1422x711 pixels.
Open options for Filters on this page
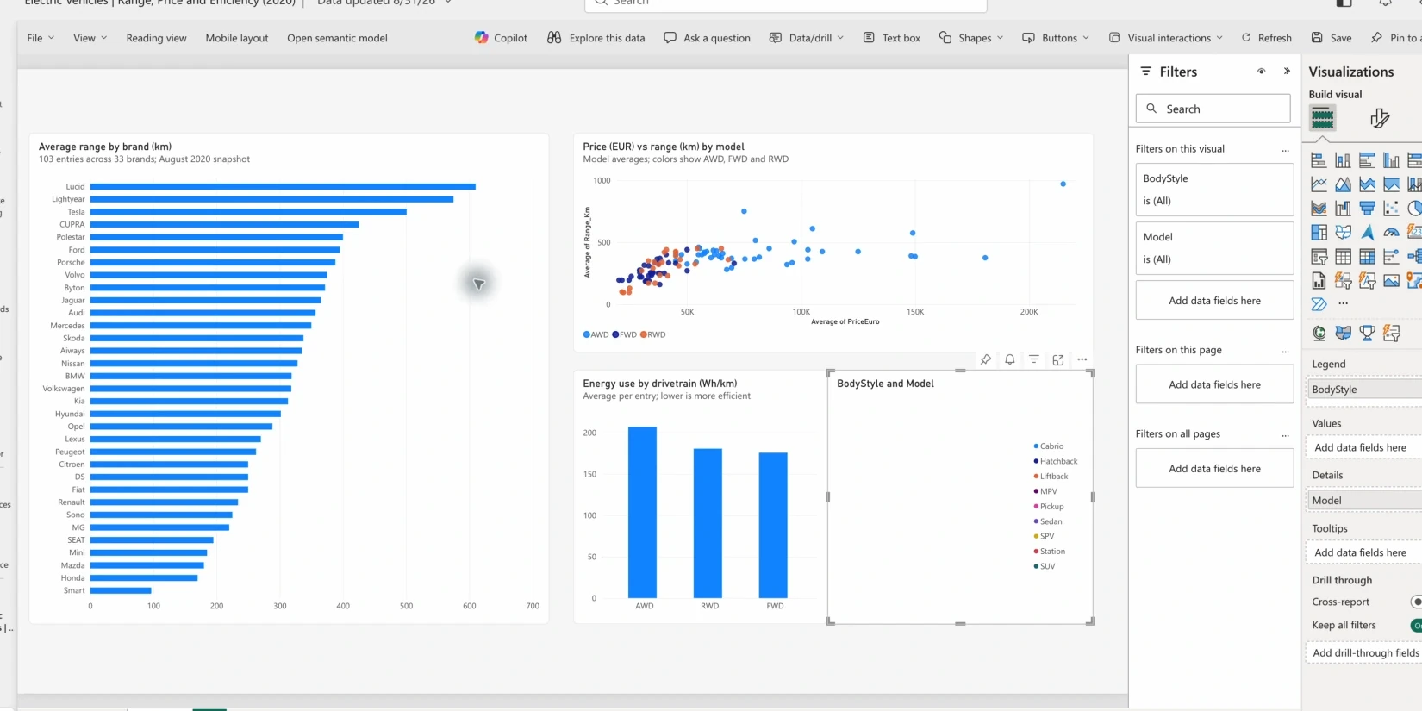point(1285,351)
